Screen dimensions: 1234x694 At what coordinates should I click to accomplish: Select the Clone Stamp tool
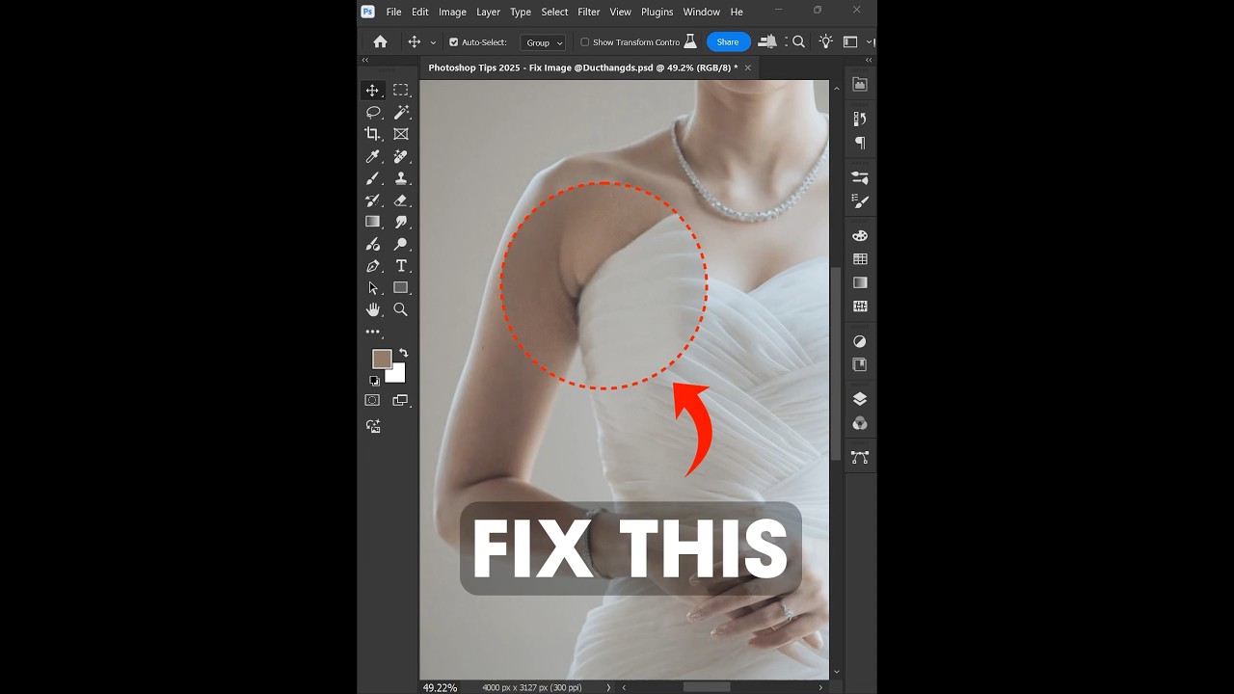click(401, 178)
